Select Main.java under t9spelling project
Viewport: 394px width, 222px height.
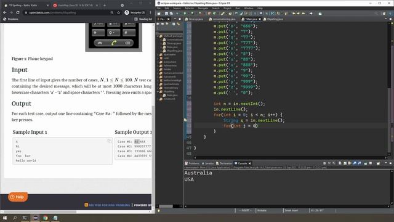click(170, 95)
